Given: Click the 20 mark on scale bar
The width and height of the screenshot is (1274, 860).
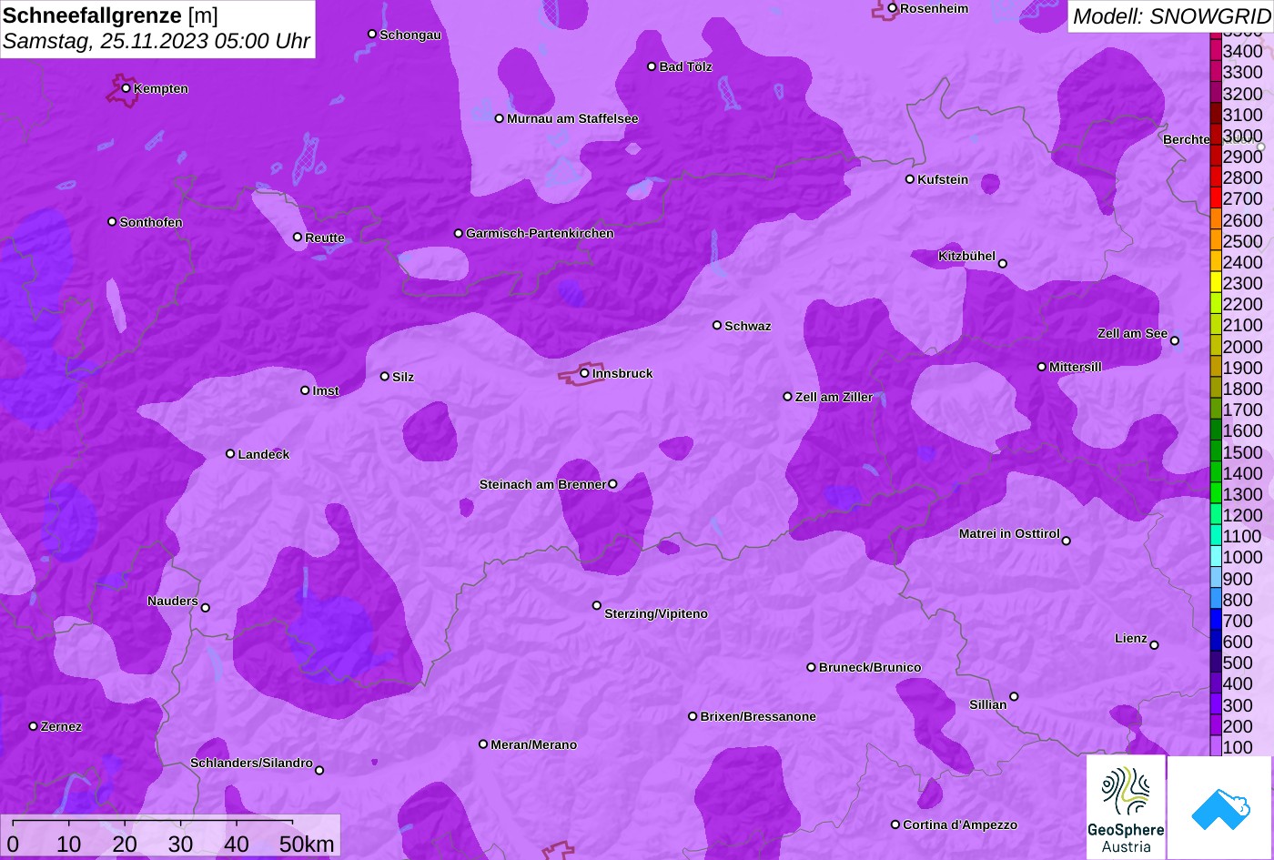Looking at the screenshot, I should tap(125, 844).
